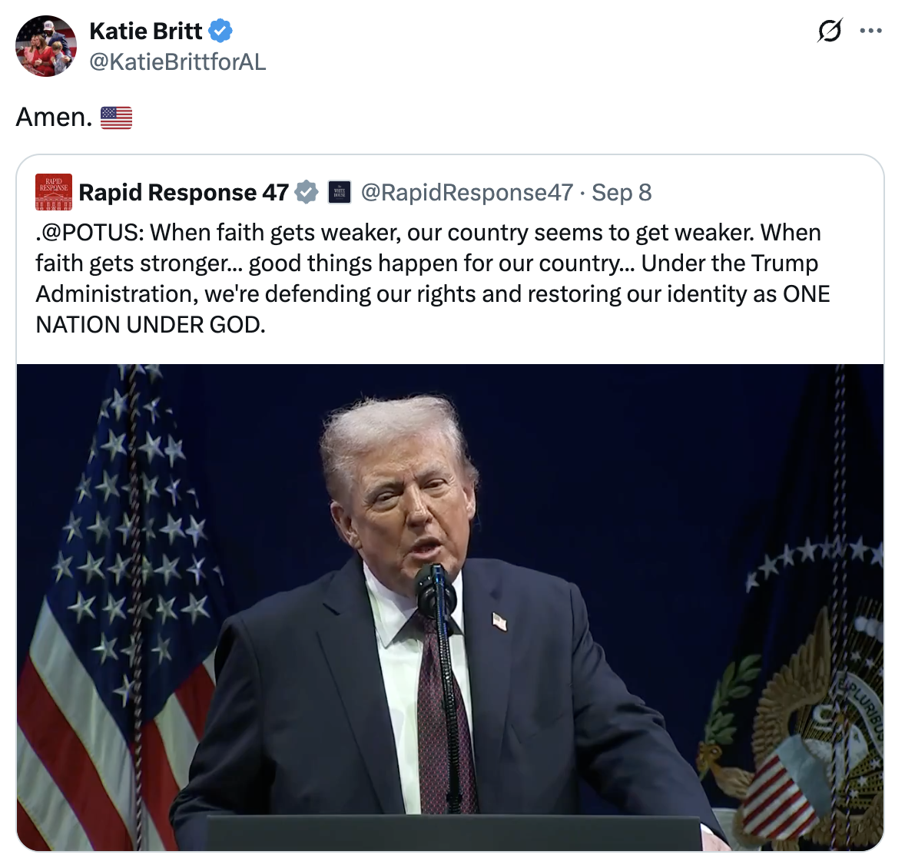Click Katie Britt's blue verified badge
905x868 pixels.
tap(220, 31)
